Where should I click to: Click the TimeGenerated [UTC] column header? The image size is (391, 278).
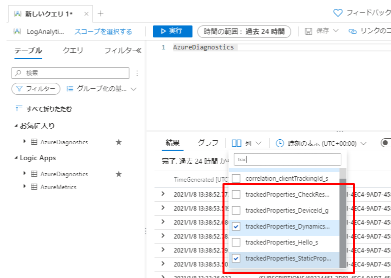click(x=201, y=180)
